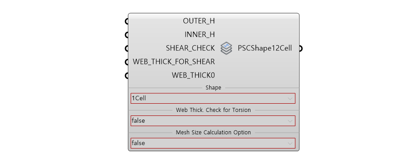
Task: Click the false value under Mesh Size Calculation Option
Action: [x=138, y=143]
